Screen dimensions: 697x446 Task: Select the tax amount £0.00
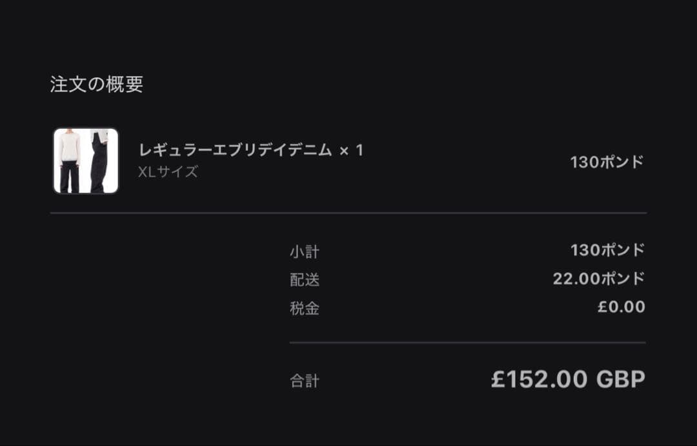click(x=621, y=307)
